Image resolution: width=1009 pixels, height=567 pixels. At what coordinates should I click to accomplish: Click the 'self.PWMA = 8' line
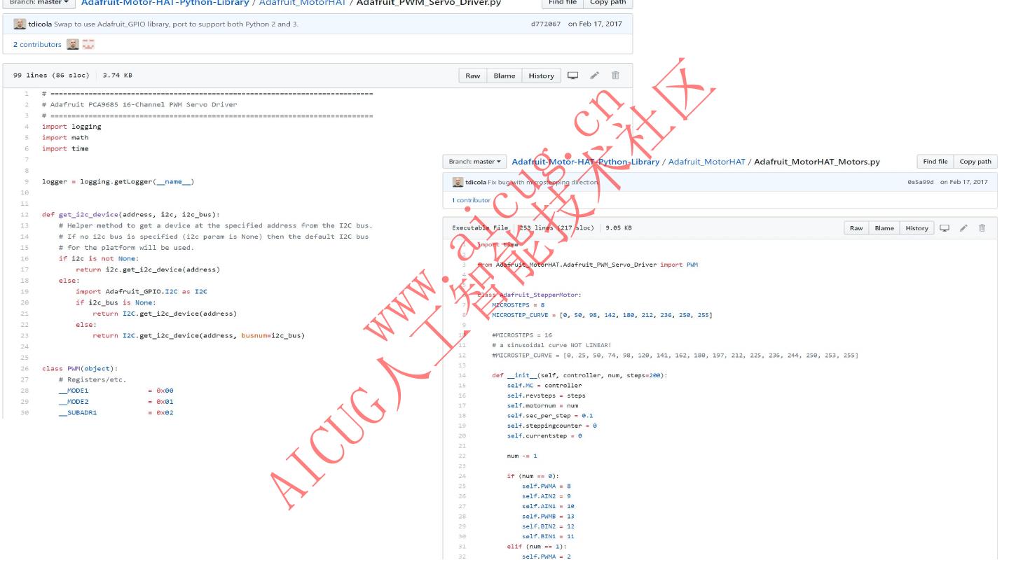pos(547,486)
